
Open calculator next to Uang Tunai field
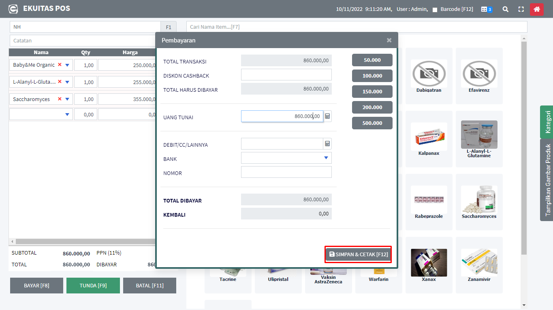click(x=327, y=116)
